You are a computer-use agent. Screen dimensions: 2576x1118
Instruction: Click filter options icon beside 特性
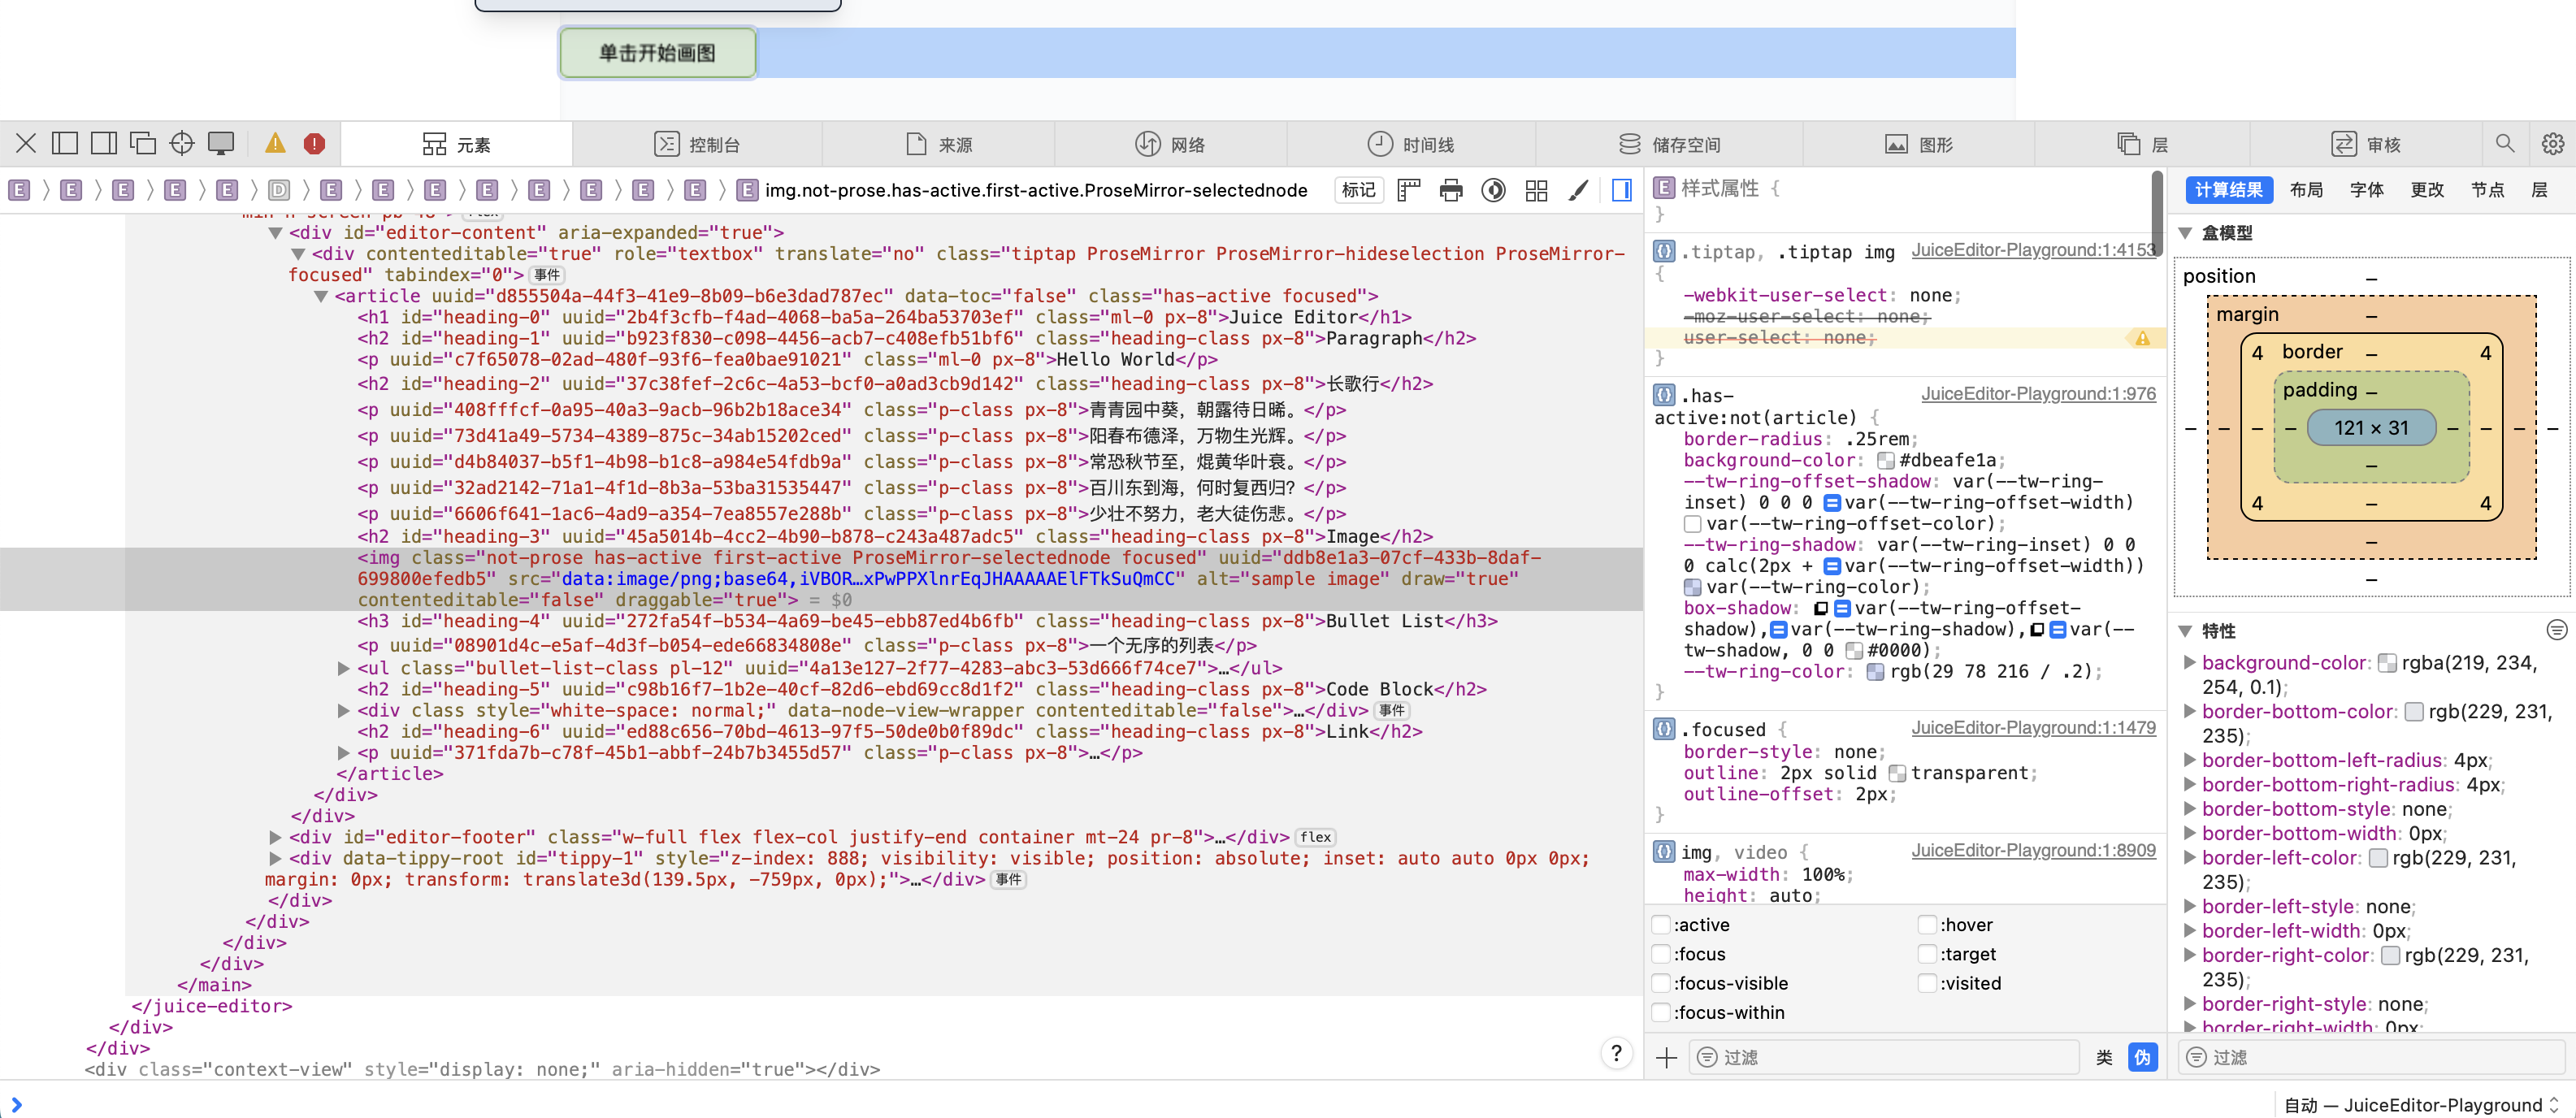coord(2556,629)
